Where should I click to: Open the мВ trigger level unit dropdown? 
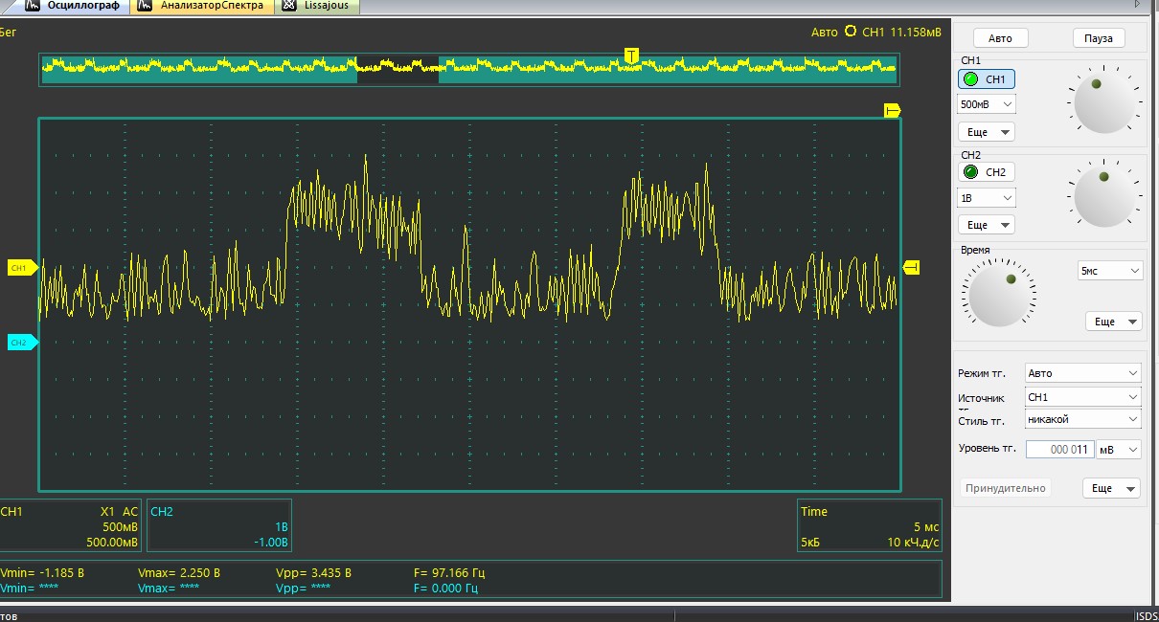point(1118,449)
